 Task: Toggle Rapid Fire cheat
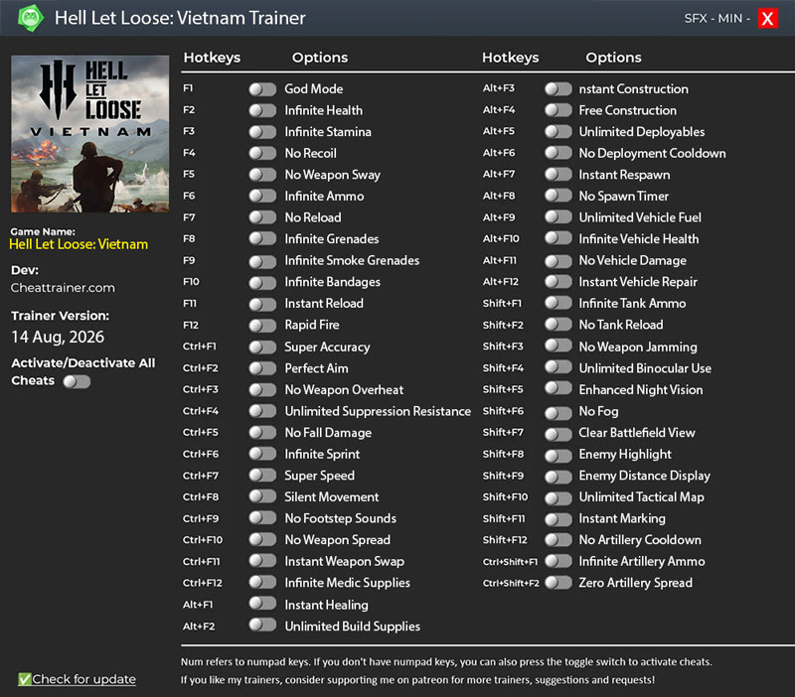pos(262,326)
